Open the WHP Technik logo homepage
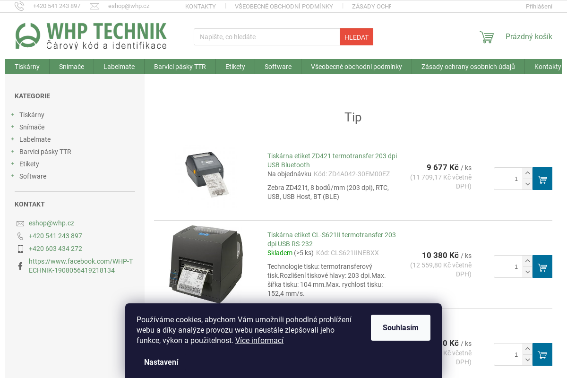This screenshot has width=567, height=378. coord(91,36)
